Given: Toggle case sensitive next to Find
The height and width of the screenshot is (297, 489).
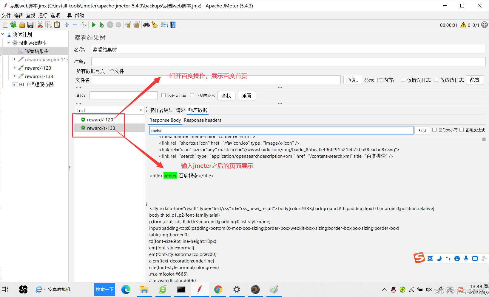Looking at the screenshot, I should [x=434, y=130].
